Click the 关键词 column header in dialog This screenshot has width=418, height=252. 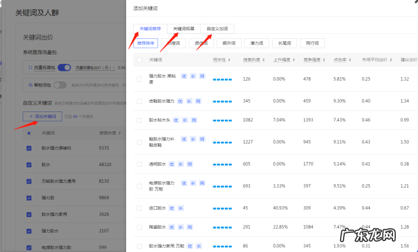click(155, 60)
